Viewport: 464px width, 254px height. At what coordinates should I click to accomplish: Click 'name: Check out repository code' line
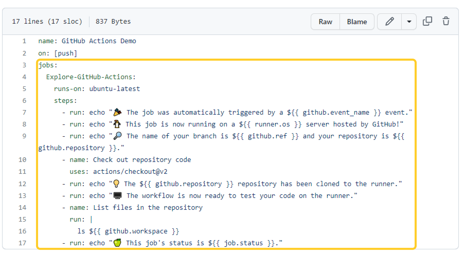coord(127,160)
